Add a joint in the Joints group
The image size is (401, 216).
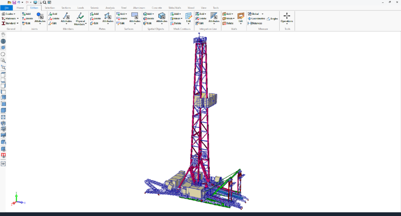click(26, 14)
